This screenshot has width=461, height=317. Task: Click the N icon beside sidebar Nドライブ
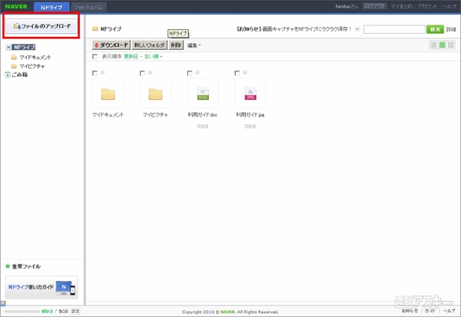[8, 47]
